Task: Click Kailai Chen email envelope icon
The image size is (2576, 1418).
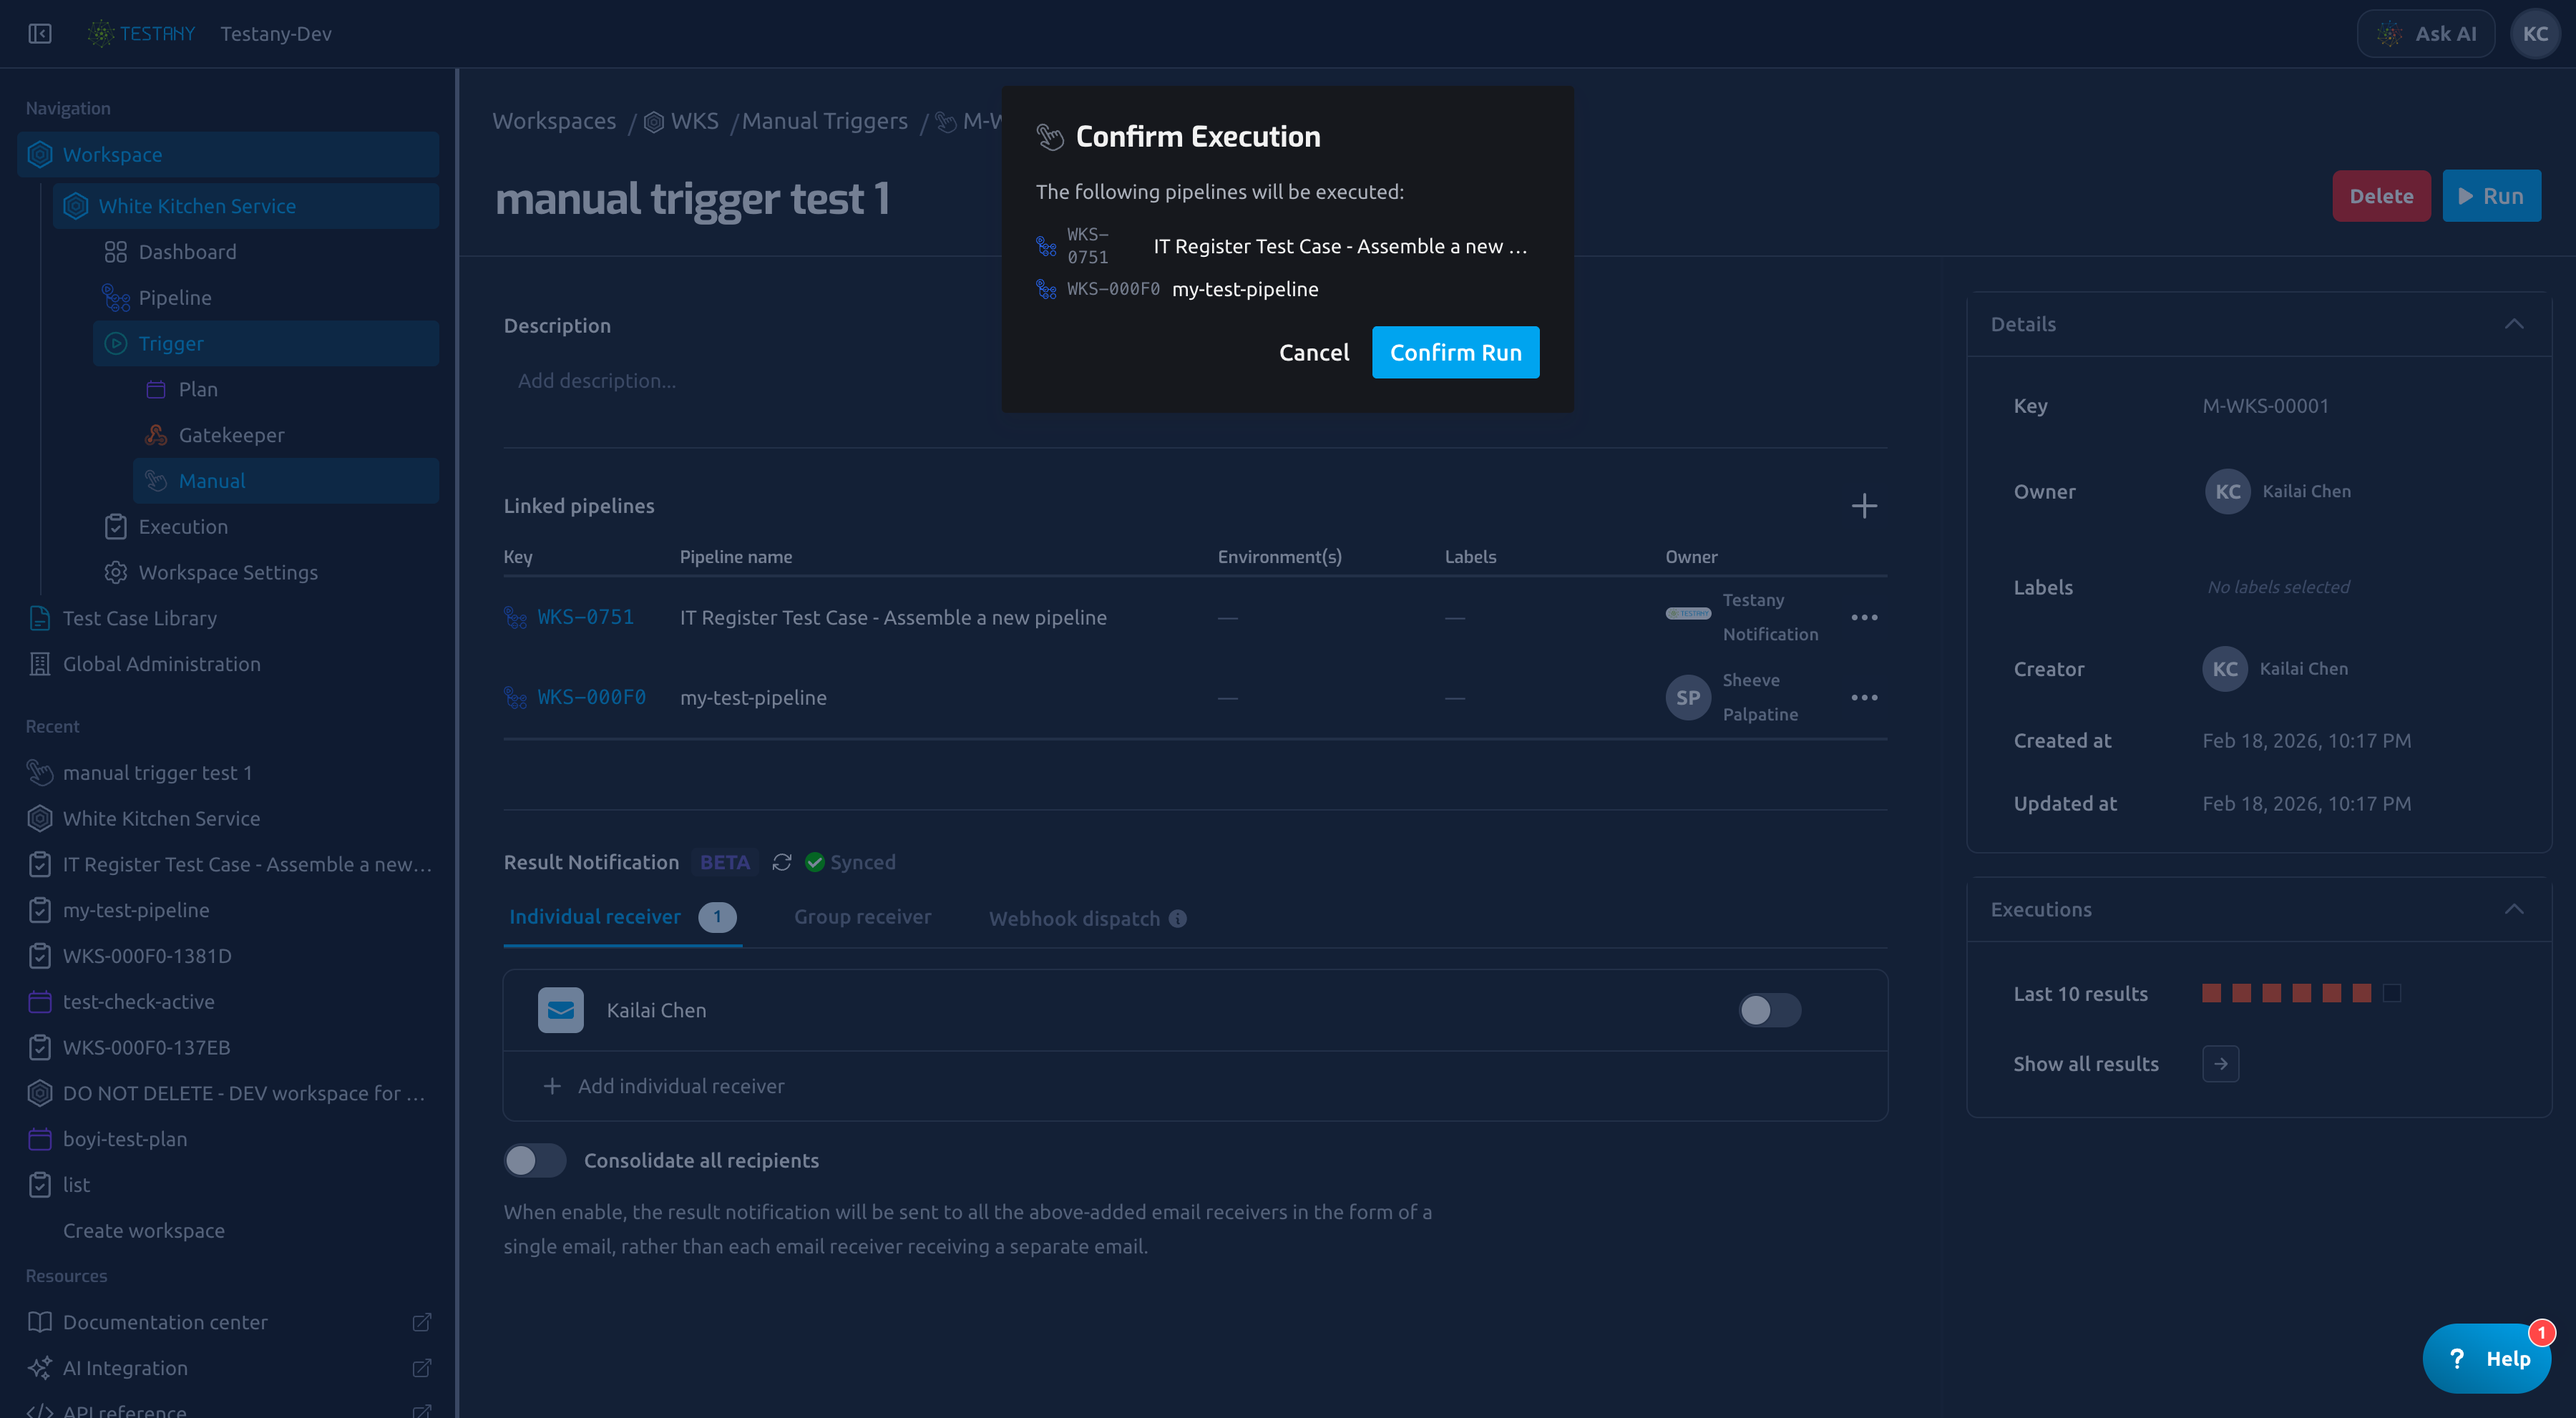Action: point(561,1010)
